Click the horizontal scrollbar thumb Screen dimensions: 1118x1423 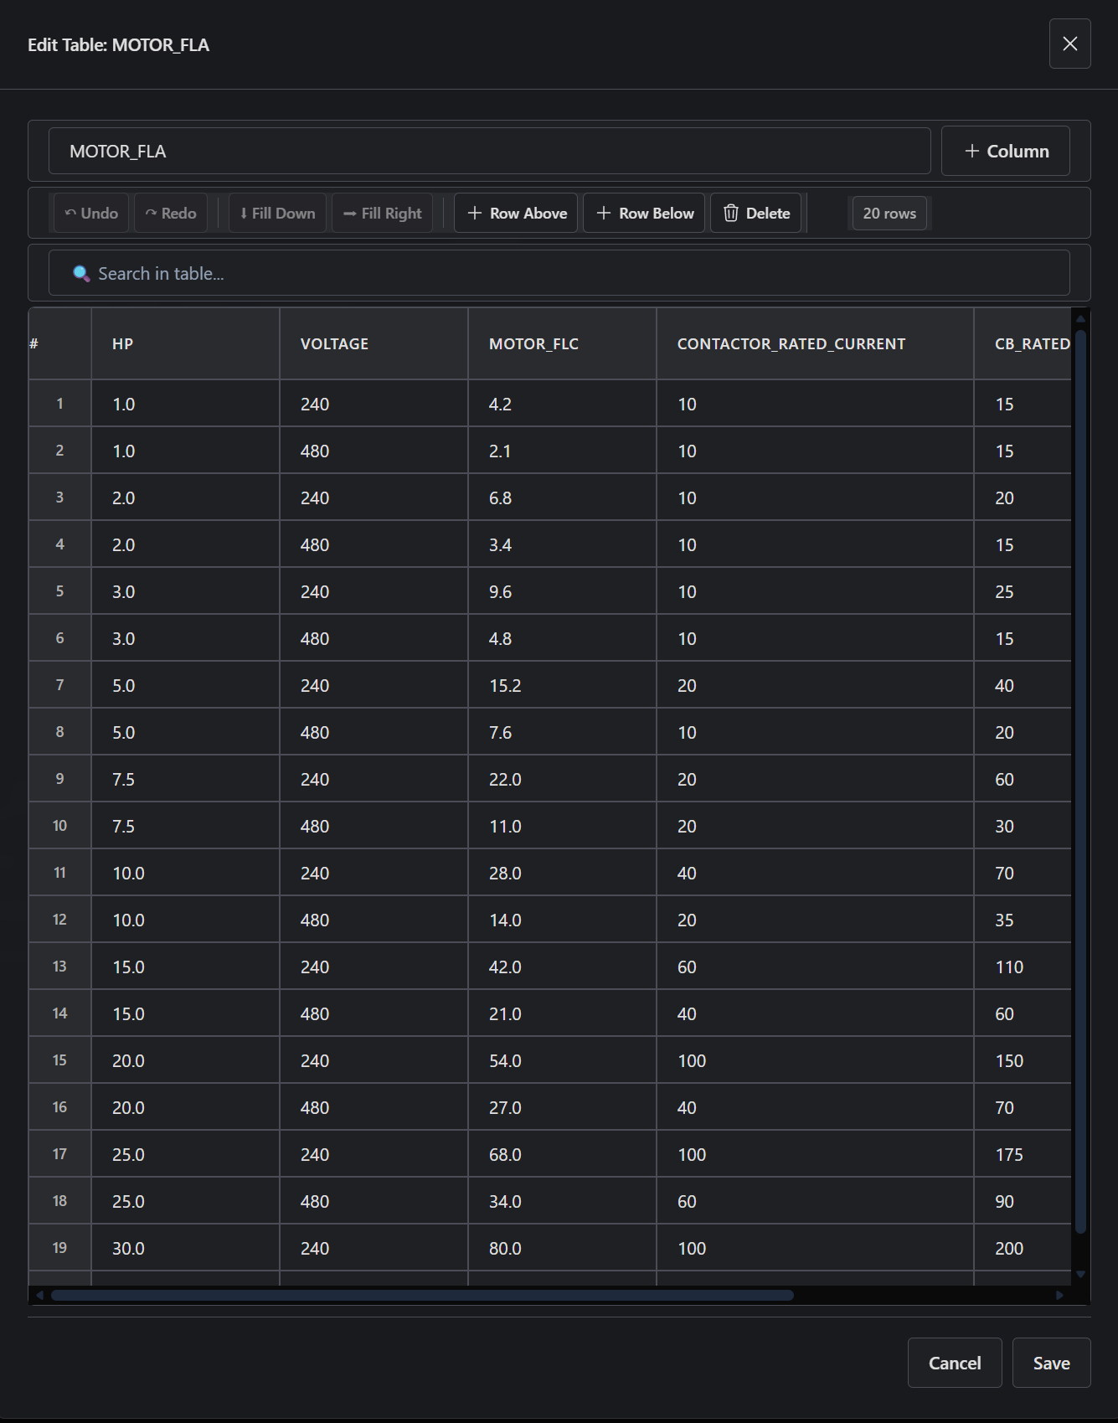click(422, 1295)
